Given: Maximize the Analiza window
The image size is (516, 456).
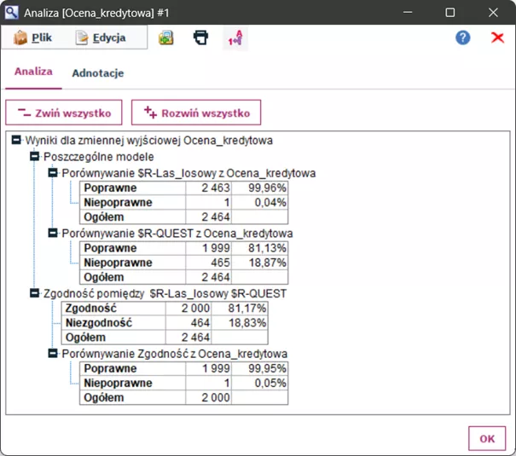Looking at the screenshot, I should pyautogui.click(x=450, y=13).
